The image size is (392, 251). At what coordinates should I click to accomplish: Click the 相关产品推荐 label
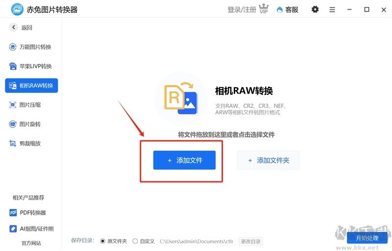(28, 198)
